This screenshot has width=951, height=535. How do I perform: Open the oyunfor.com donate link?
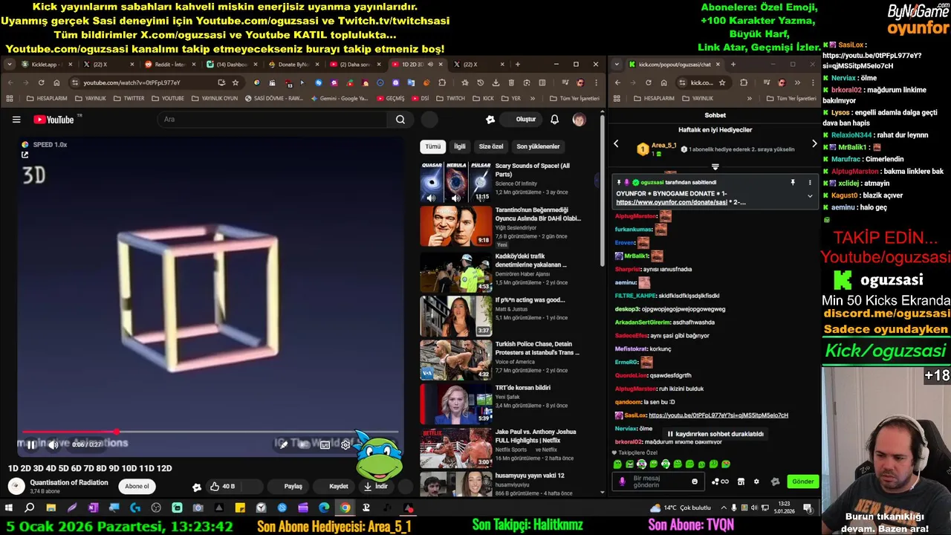pos(671,202)
